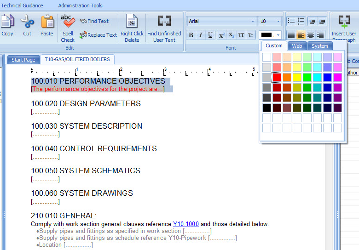Switch to the System color tab
359x250 pixels.
319,46
